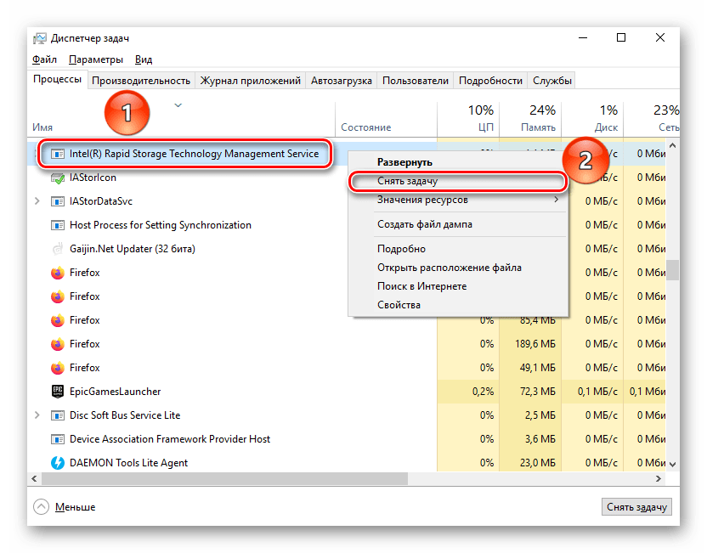
Task: Click the DAEMON Tools Lite Agent icon
Action: (58, 463)
